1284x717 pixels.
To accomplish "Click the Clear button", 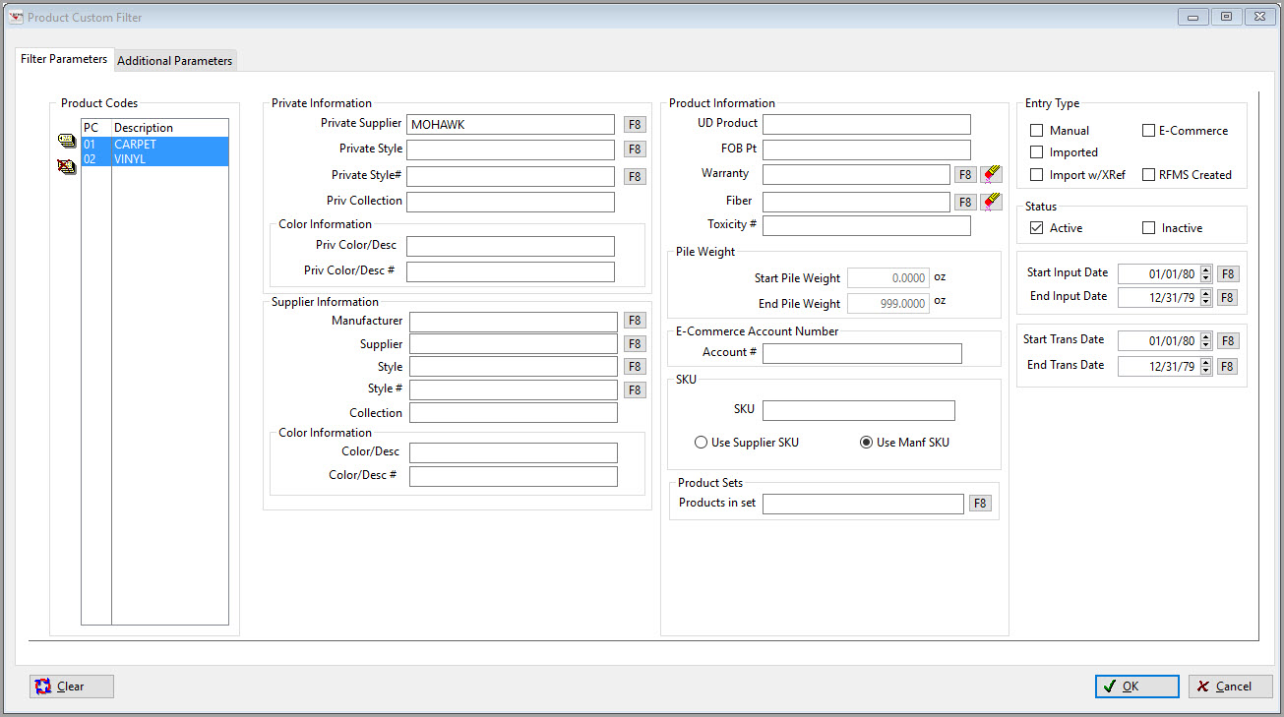I will (x=72, y=687).
